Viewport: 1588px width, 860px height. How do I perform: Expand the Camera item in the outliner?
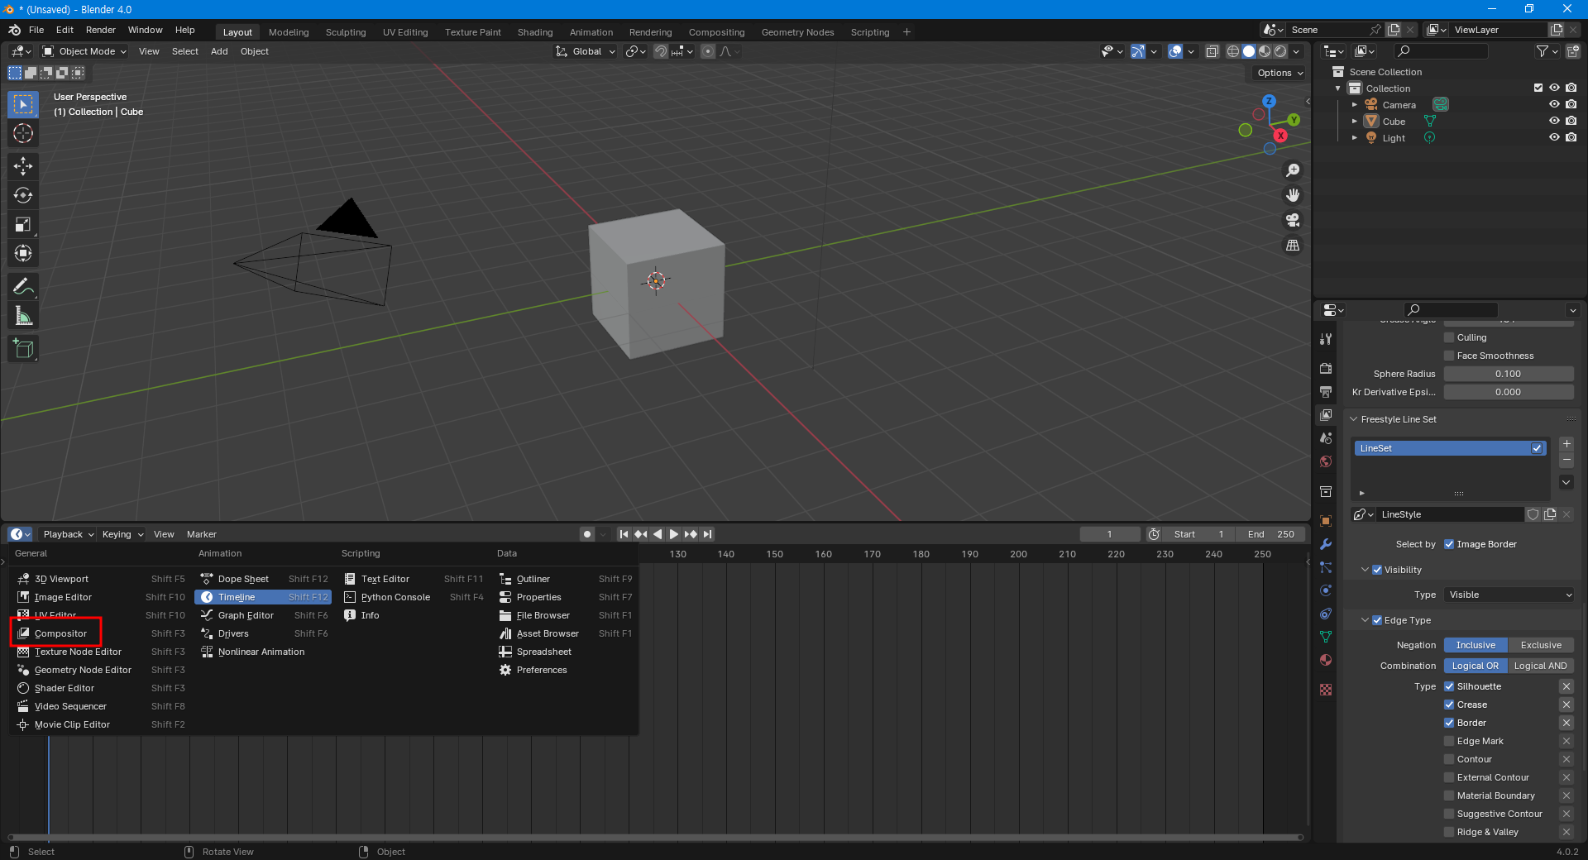point(1355,105)
